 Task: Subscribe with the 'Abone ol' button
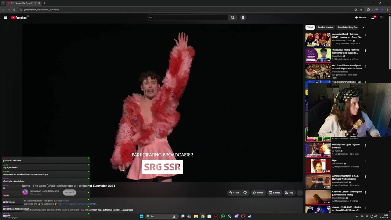tap(69, 192)
